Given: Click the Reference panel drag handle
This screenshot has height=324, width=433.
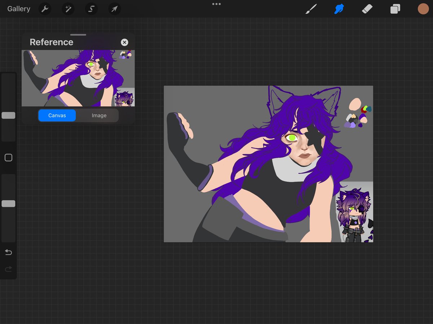Looking at the screenshot, I should point(78,35).
